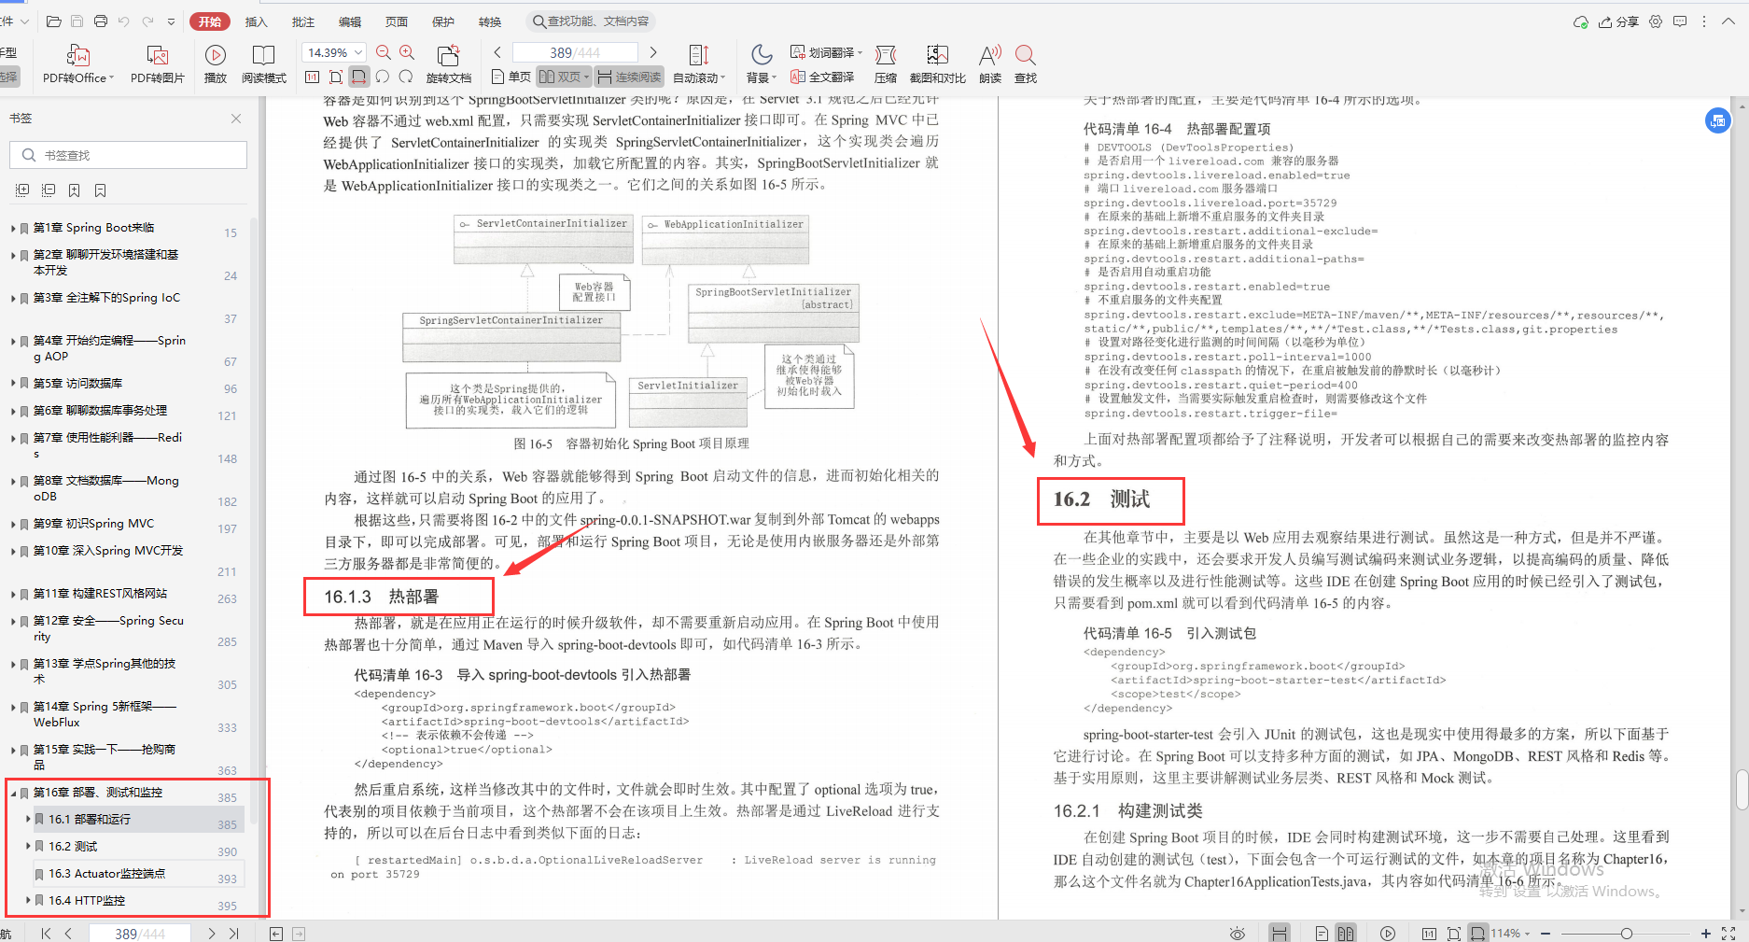The height and width of the screenshot is (942, 1749).
Task: Toggle 1:1 actual size in status bar
Action: coord(1429,934)
